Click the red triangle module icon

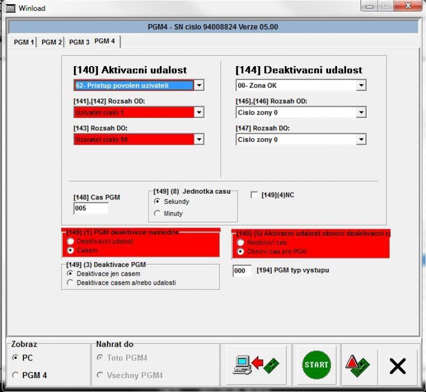click(357, 365)
